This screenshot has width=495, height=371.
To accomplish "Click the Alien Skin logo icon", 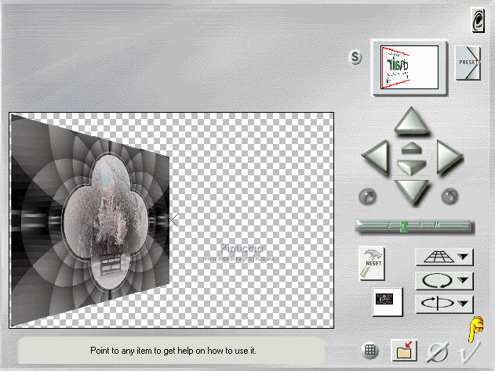I will 479,20.
